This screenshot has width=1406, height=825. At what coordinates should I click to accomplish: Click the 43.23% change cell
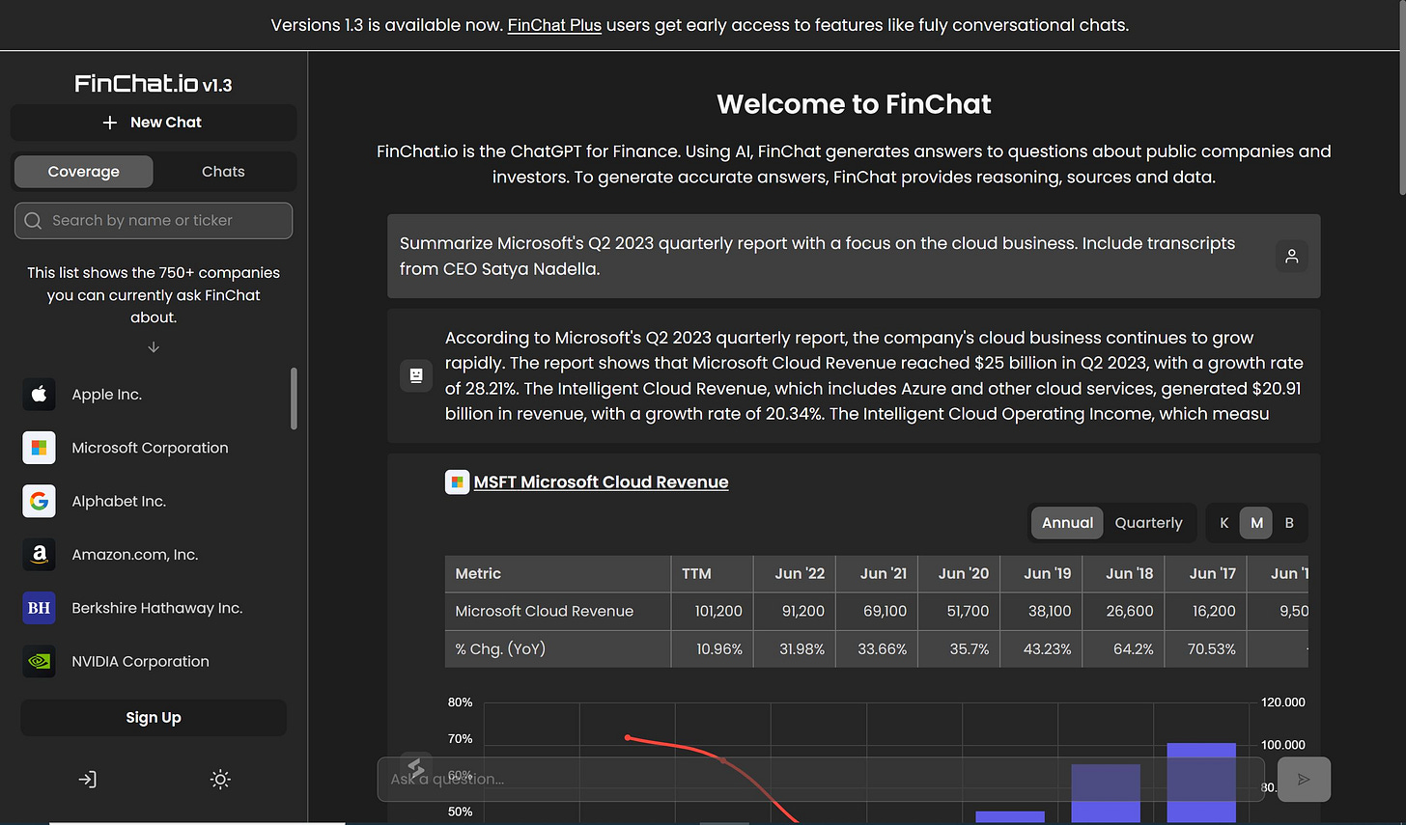[1041, 648]
